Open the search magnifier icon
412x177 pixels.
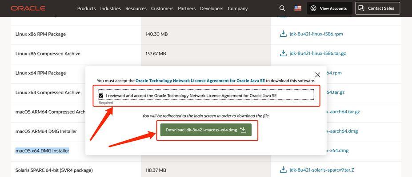282,8
